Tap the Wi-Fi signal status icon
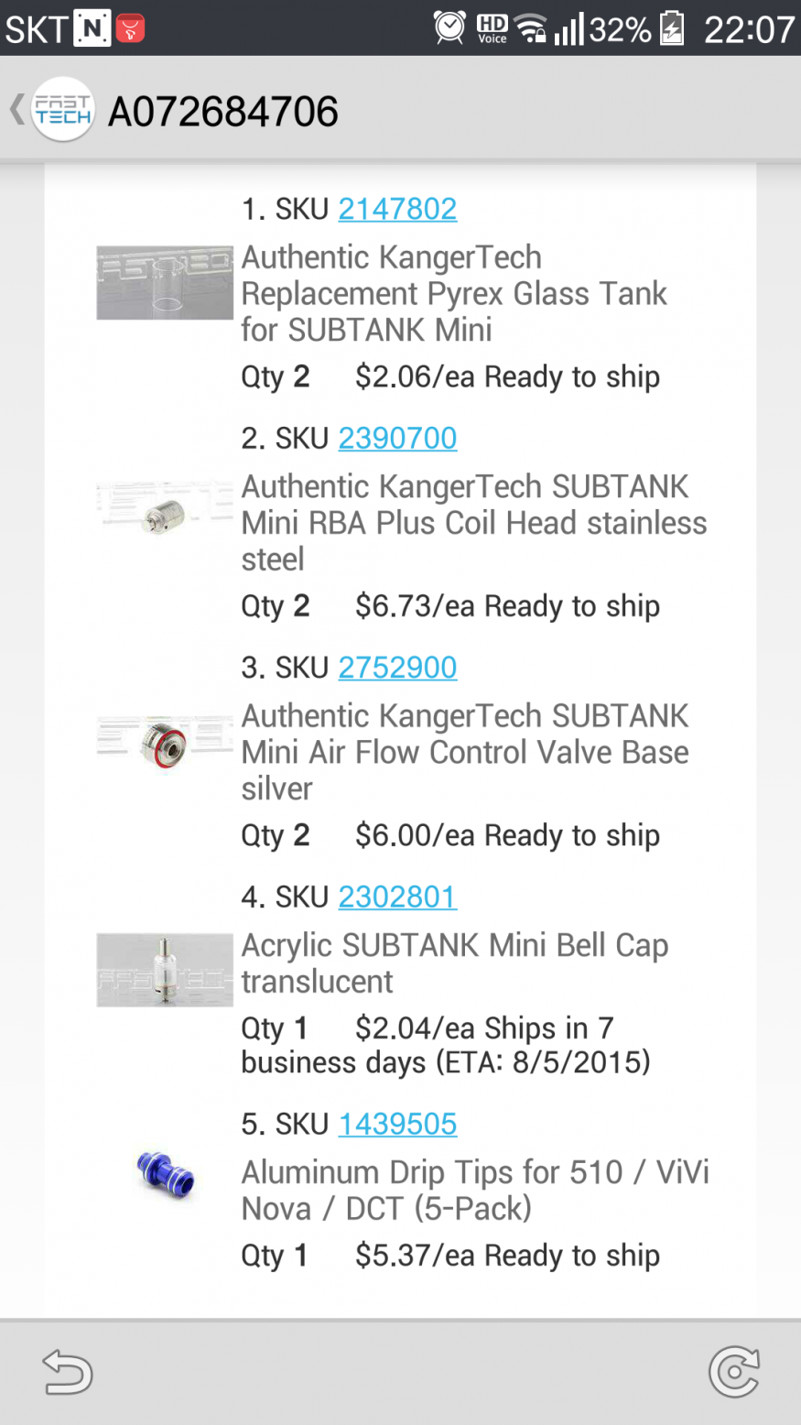801x1425 pixels. (x=532, y=28)
